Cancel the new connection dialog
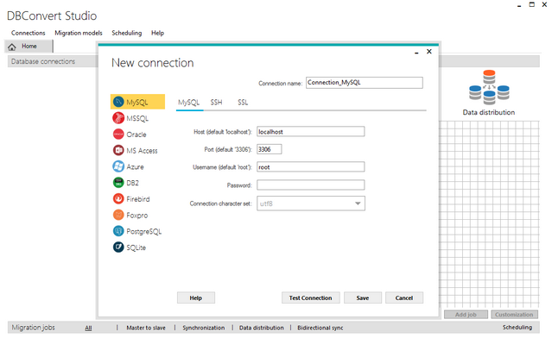This screenshot has height=338, width=552. point(404,298)
